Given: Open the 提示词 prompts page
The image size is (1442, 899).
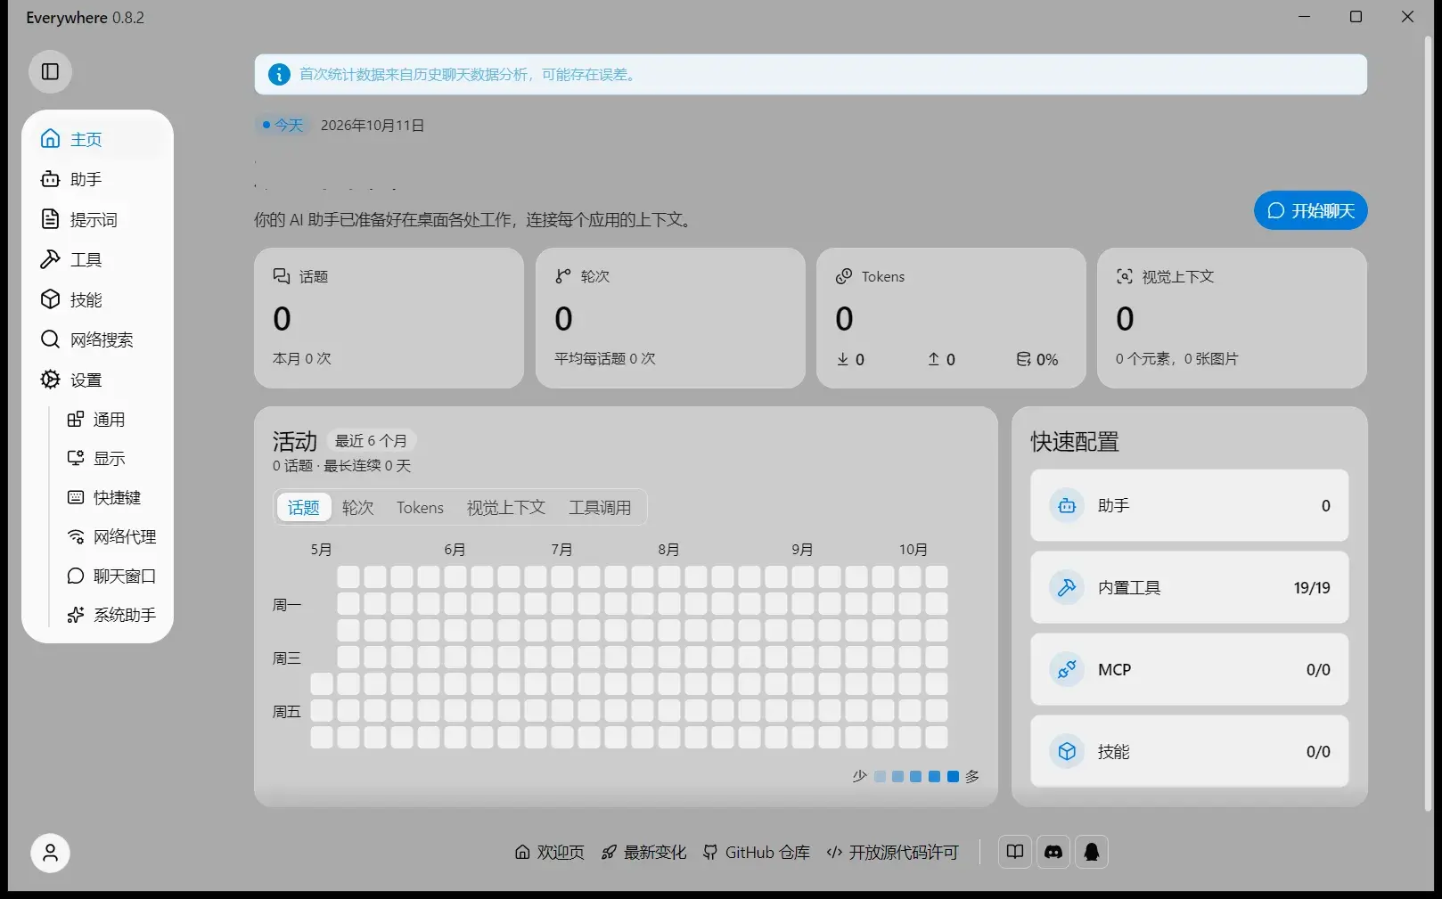Looking at the screenshot, I should tap(97, 219).
